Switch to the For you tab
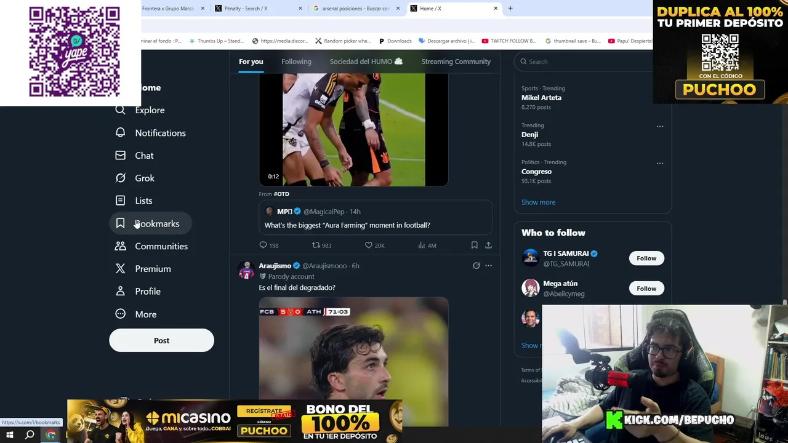 [251, 62]
